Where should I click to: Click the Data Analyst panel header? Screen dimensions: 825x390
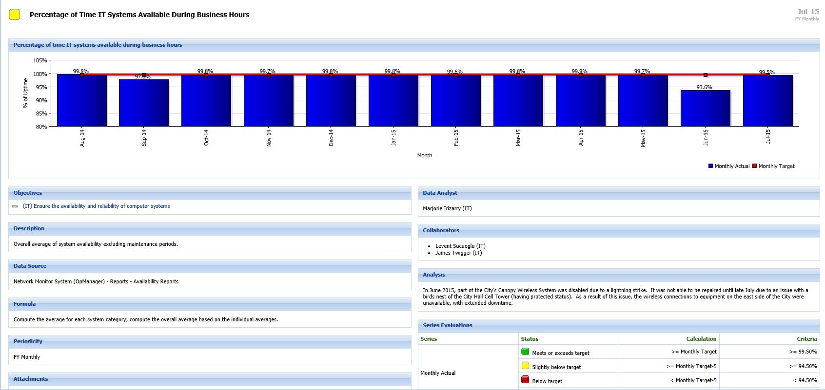coord(619,193)
